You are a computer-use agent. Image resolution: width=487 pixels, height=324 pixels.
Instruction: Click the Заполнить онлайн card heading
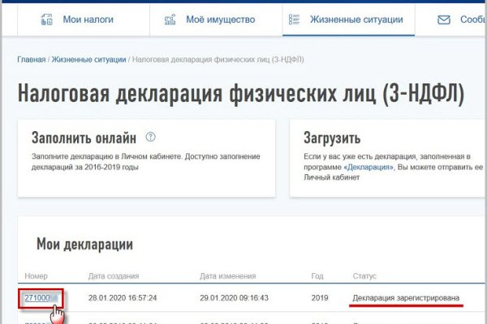tap(84, 138)
